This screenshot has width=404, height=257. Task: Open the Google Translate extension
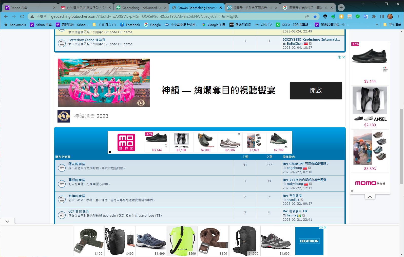[x=365, y=16]
